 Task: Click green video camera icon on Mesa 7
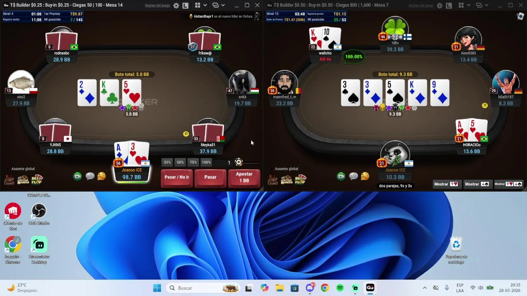point(341,176)
